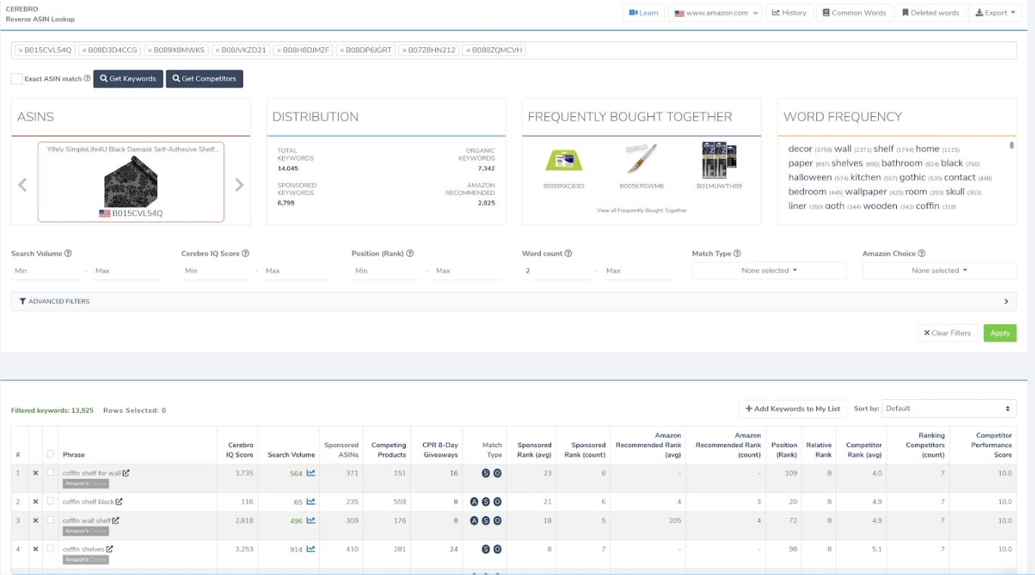
Task: Open the Export menu
Action: point(995,13)
